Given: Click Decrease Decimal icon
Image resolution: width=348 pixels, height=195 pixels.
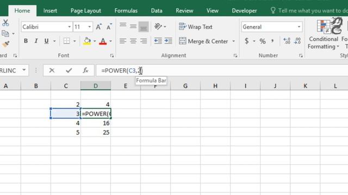Looking at the screenshot, I should 297,41.
